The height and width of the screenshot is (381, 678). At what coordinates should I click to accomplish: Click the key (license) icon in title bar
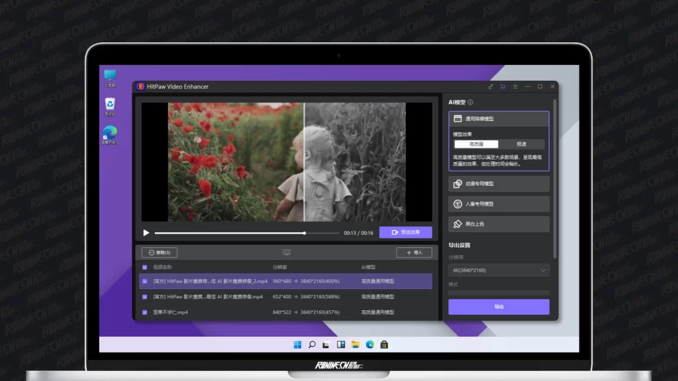click(x=491, y=87)
